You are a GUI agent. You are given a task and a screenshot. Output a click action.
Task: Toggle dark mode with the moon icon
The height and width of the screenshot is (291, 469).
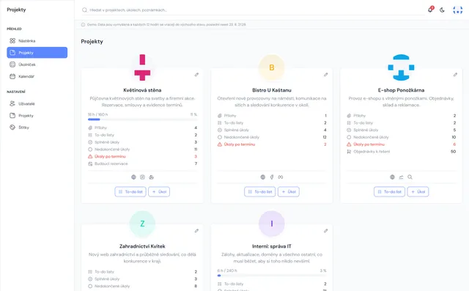pyautogui.click(x=442, y=10)
